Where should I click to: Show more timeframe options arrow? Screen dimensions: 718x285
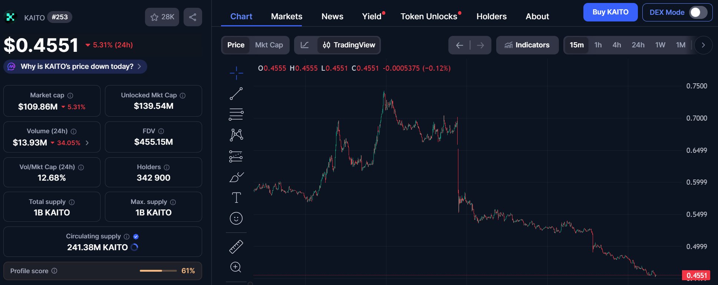pos(703,45)
